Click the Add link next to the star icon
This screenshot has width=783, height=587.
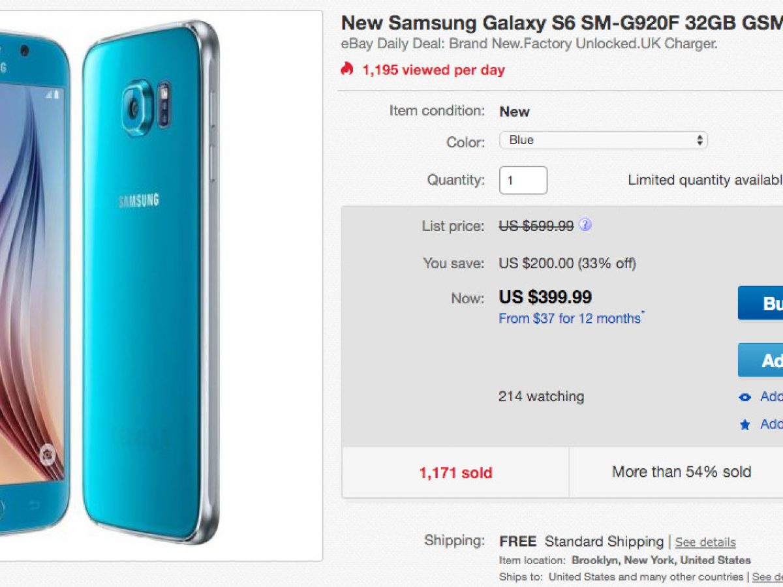coord(771,424)
